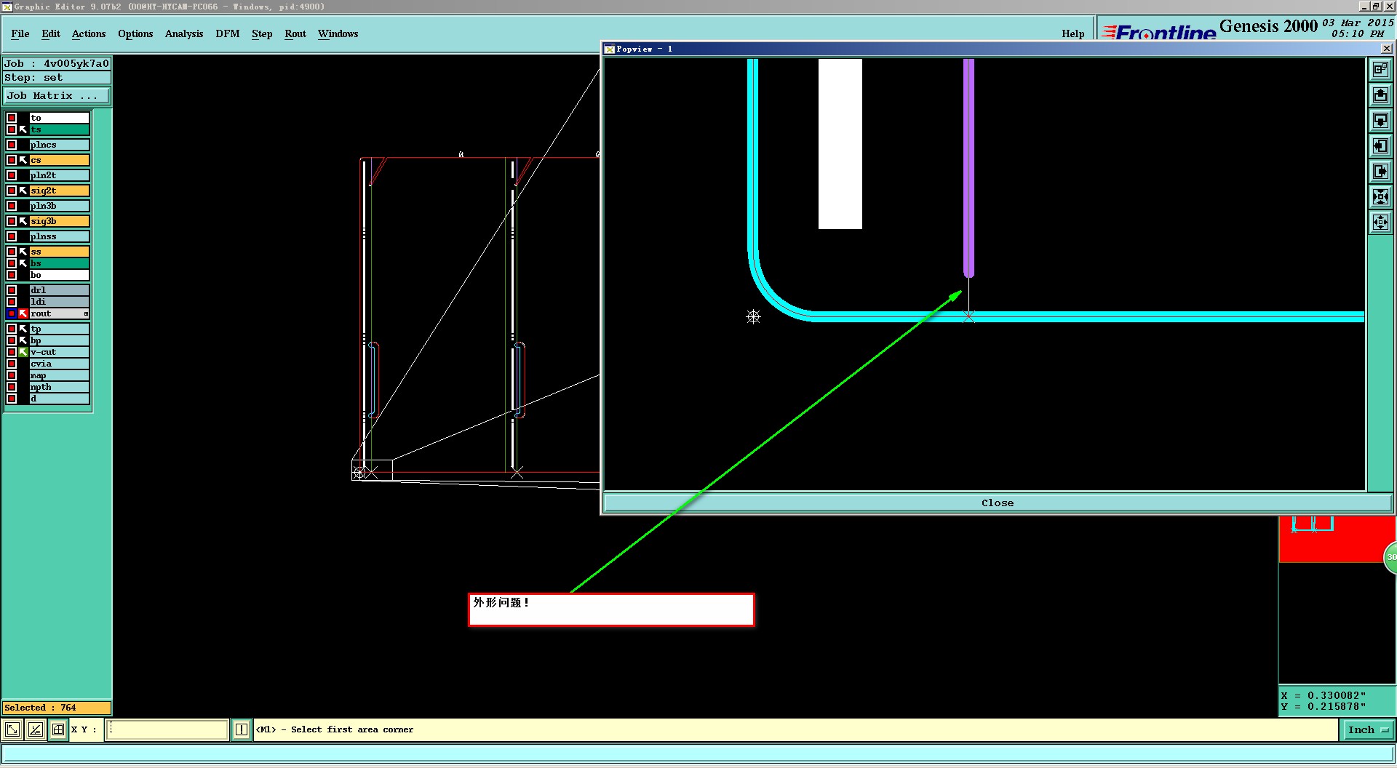Click the green arrow icon for v-cut layer

(x=23, y=352)
